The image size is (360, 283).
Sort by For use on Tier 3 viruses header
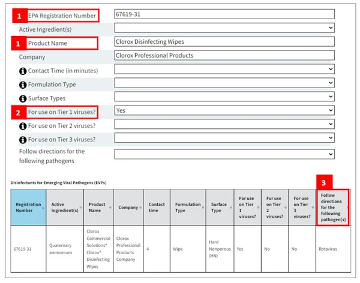[x=302, y=207]
